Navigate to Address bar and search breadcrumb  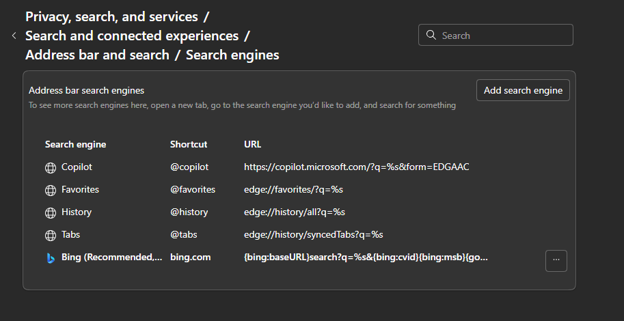[97, 55]
